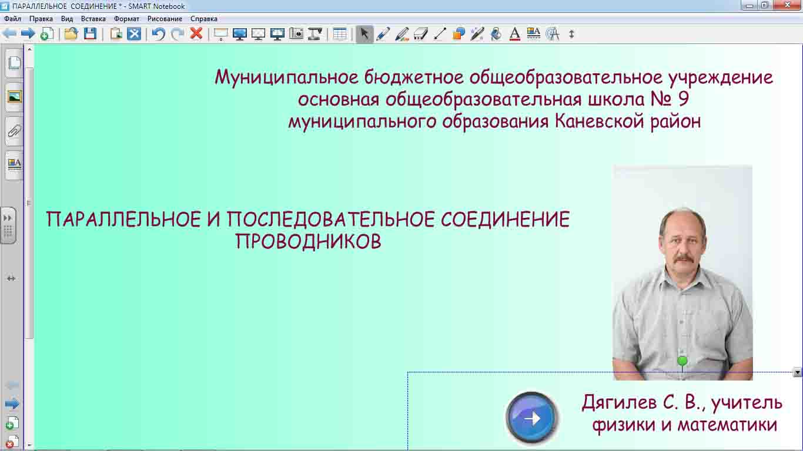This screenshot has width=803, height=451.
Task: Select the Pens tool
Action: 383,33
